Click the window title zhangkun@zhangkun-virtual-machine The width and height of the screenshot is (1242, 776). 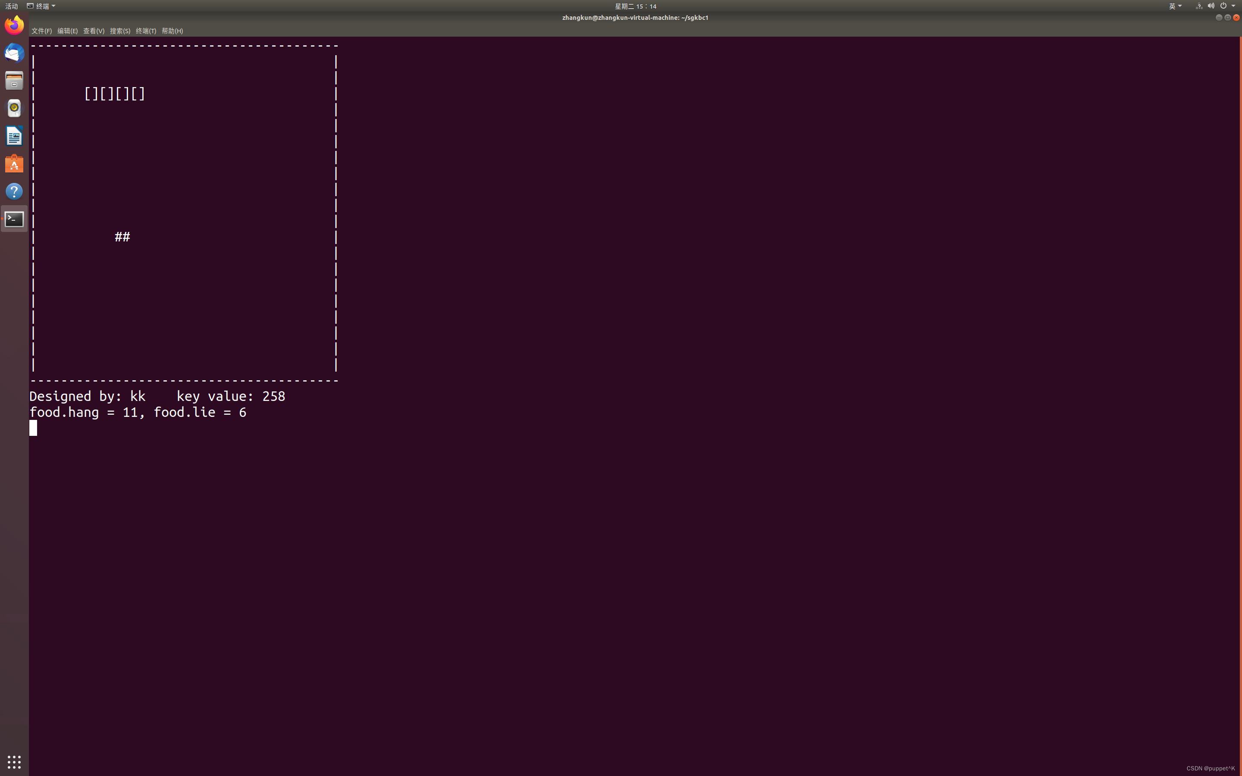click(x=635, y=17)
